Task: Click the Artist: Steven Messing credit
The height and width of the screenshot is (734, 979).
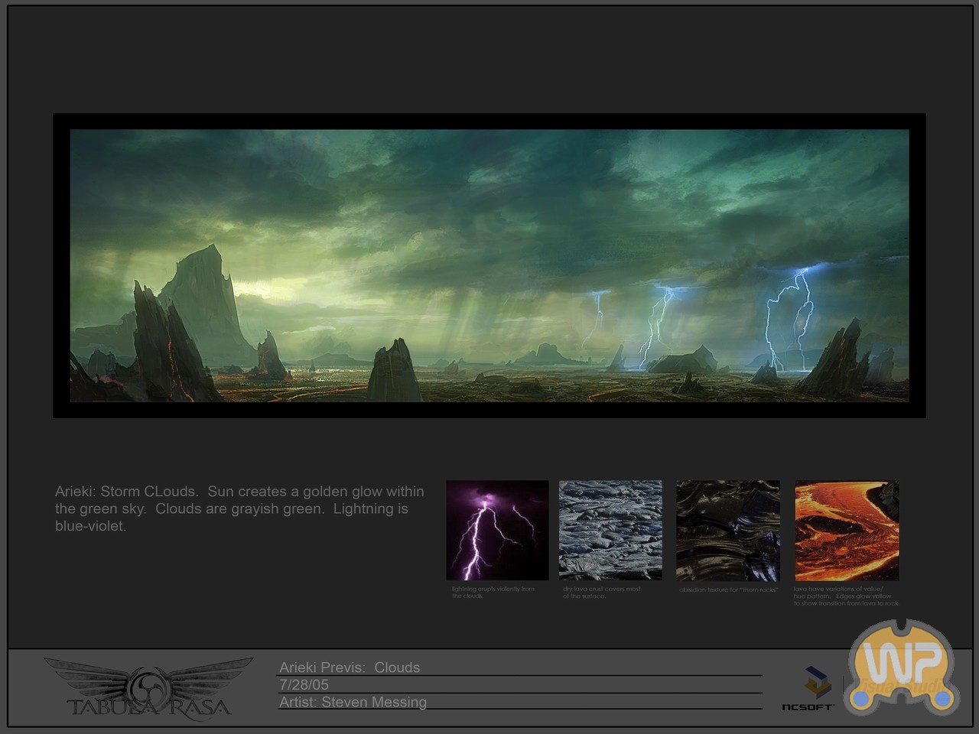Action: pos(353,702)
